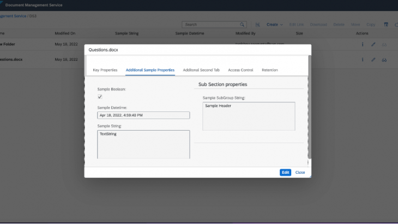Click the blue Edit button
The height and width of the screenshot is (224, 398).
[285, 173]
